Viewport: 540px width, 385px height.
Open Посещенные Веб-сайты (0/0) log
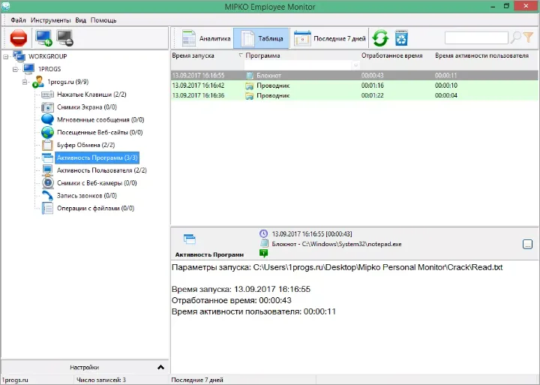tap(100, 132)
